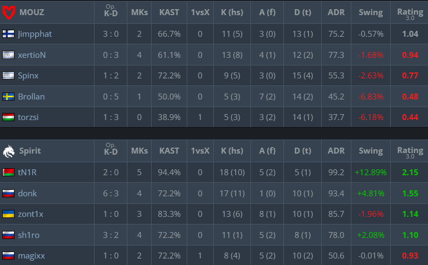Click Sweden flag next to Brollan
This screenshot has width=428, height=265.
[8, 96]
